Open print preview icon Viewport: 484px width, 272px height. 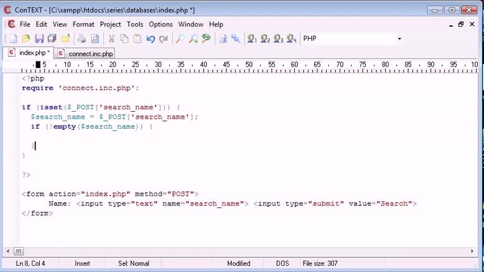tap(95, 39)
